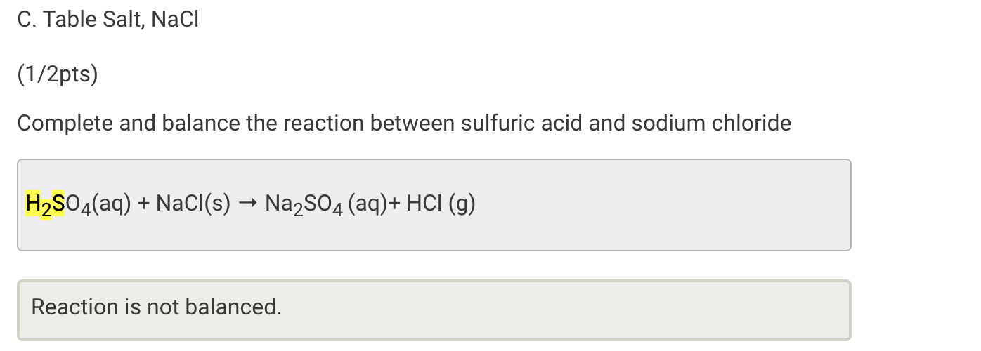Click HCl in the equation products

[424, 204]
